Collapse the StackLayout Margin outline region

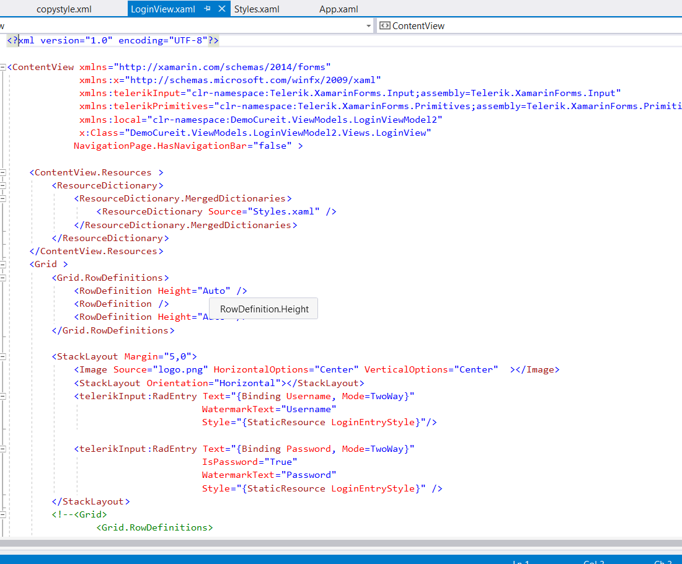pos(2,356)
